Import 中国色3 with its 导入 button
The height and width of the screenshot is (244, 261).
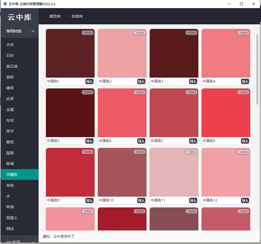pyautogui.click(x=193, y=81)
